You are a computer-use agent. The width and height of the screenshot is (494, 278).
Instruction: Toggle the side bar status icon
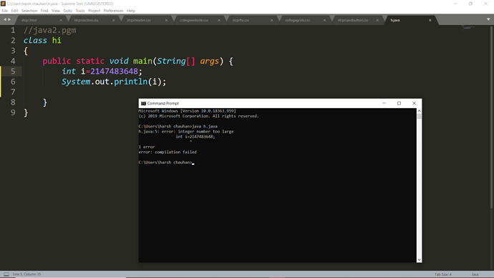click(6, 274)
